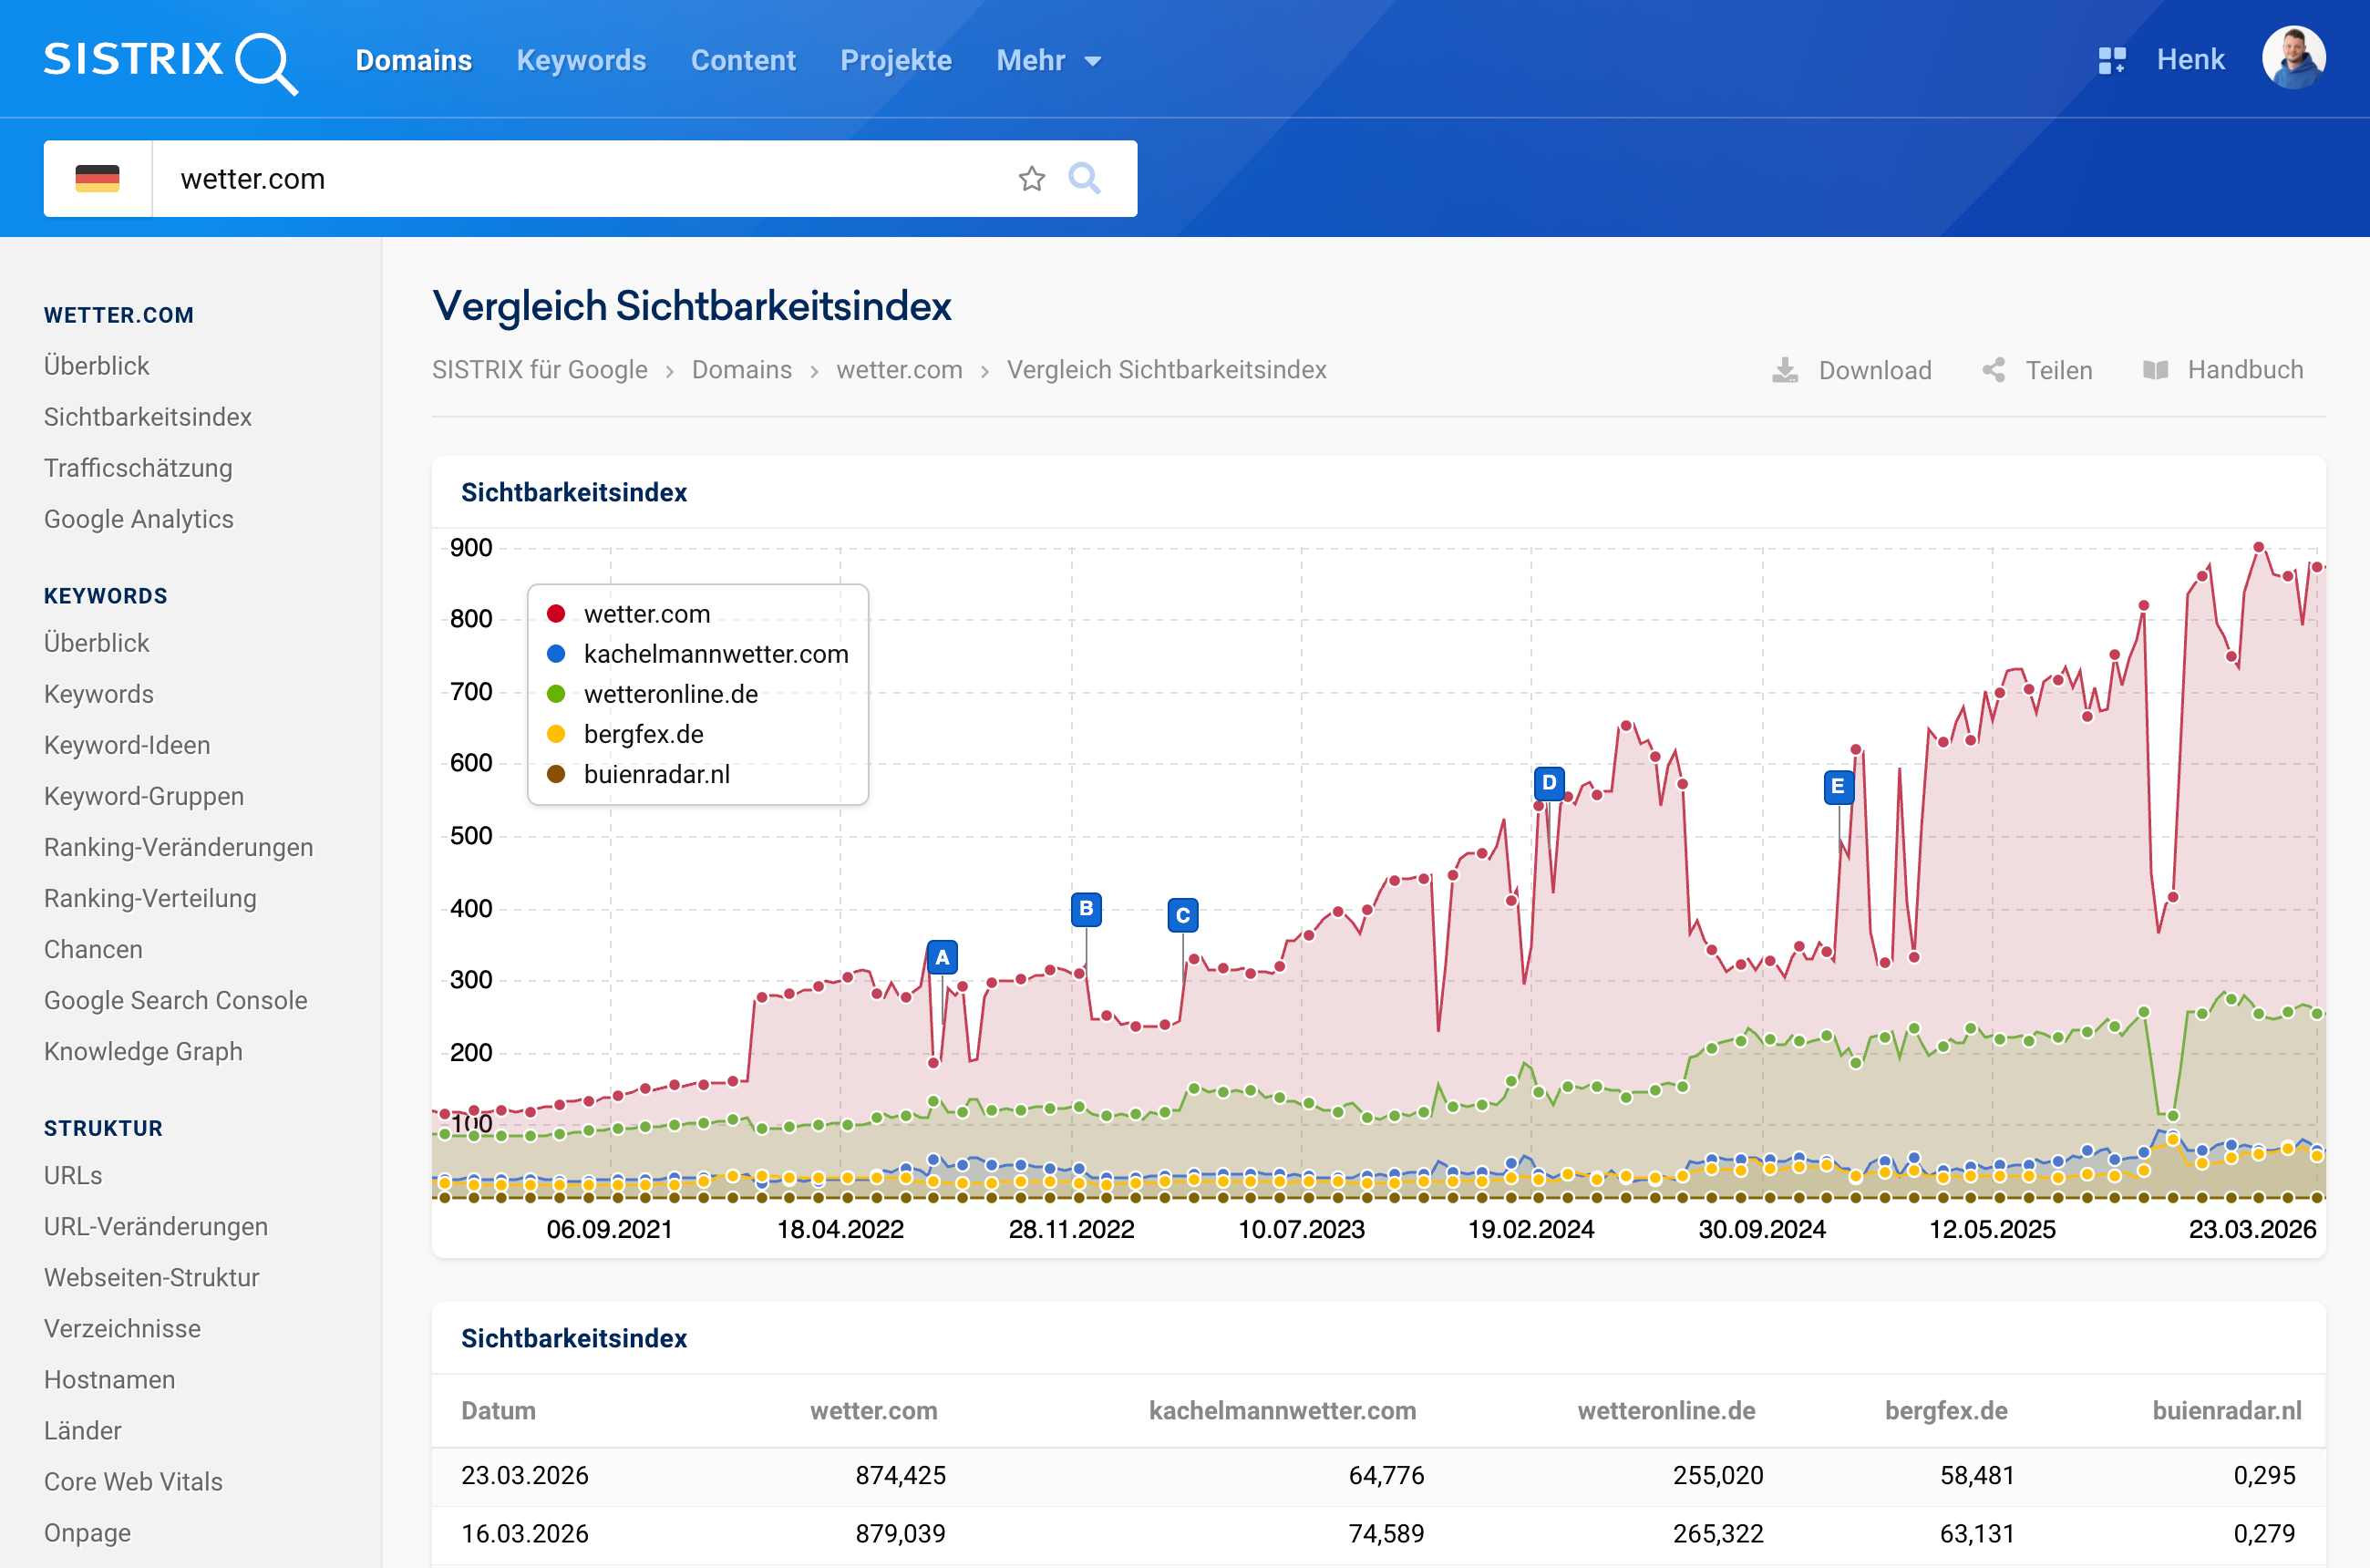Viewport: 2370px width, 1568px height.
Task: Open event pin E on the chart
Action: pos(1838,786)
